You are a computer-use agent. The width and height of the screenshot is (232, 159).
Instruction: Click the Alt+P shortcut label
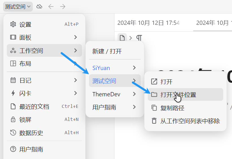(71, 24)
